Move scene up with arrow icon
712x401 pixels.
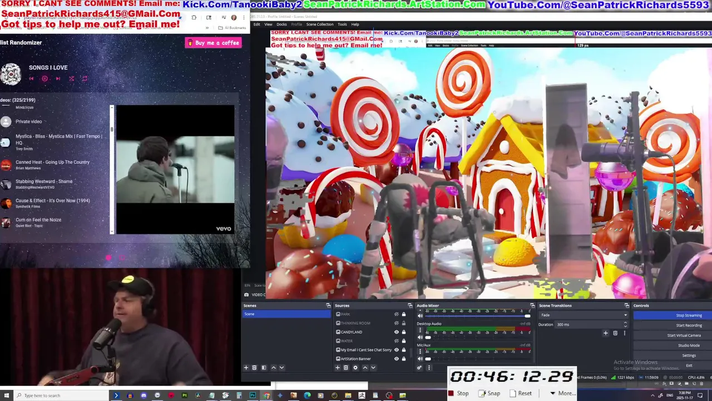273,368
